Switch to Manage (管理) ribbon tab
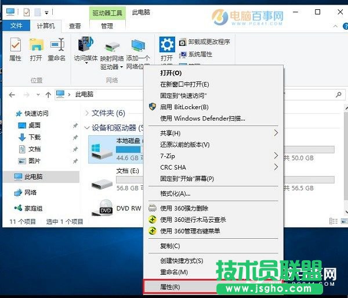The height and width of the screenshot is (298, 348). pyautogui.click(x=107, y=26)
